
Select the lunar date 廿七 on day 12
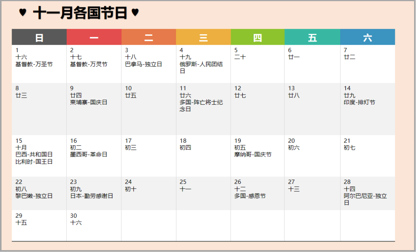(x=240, y=95)
